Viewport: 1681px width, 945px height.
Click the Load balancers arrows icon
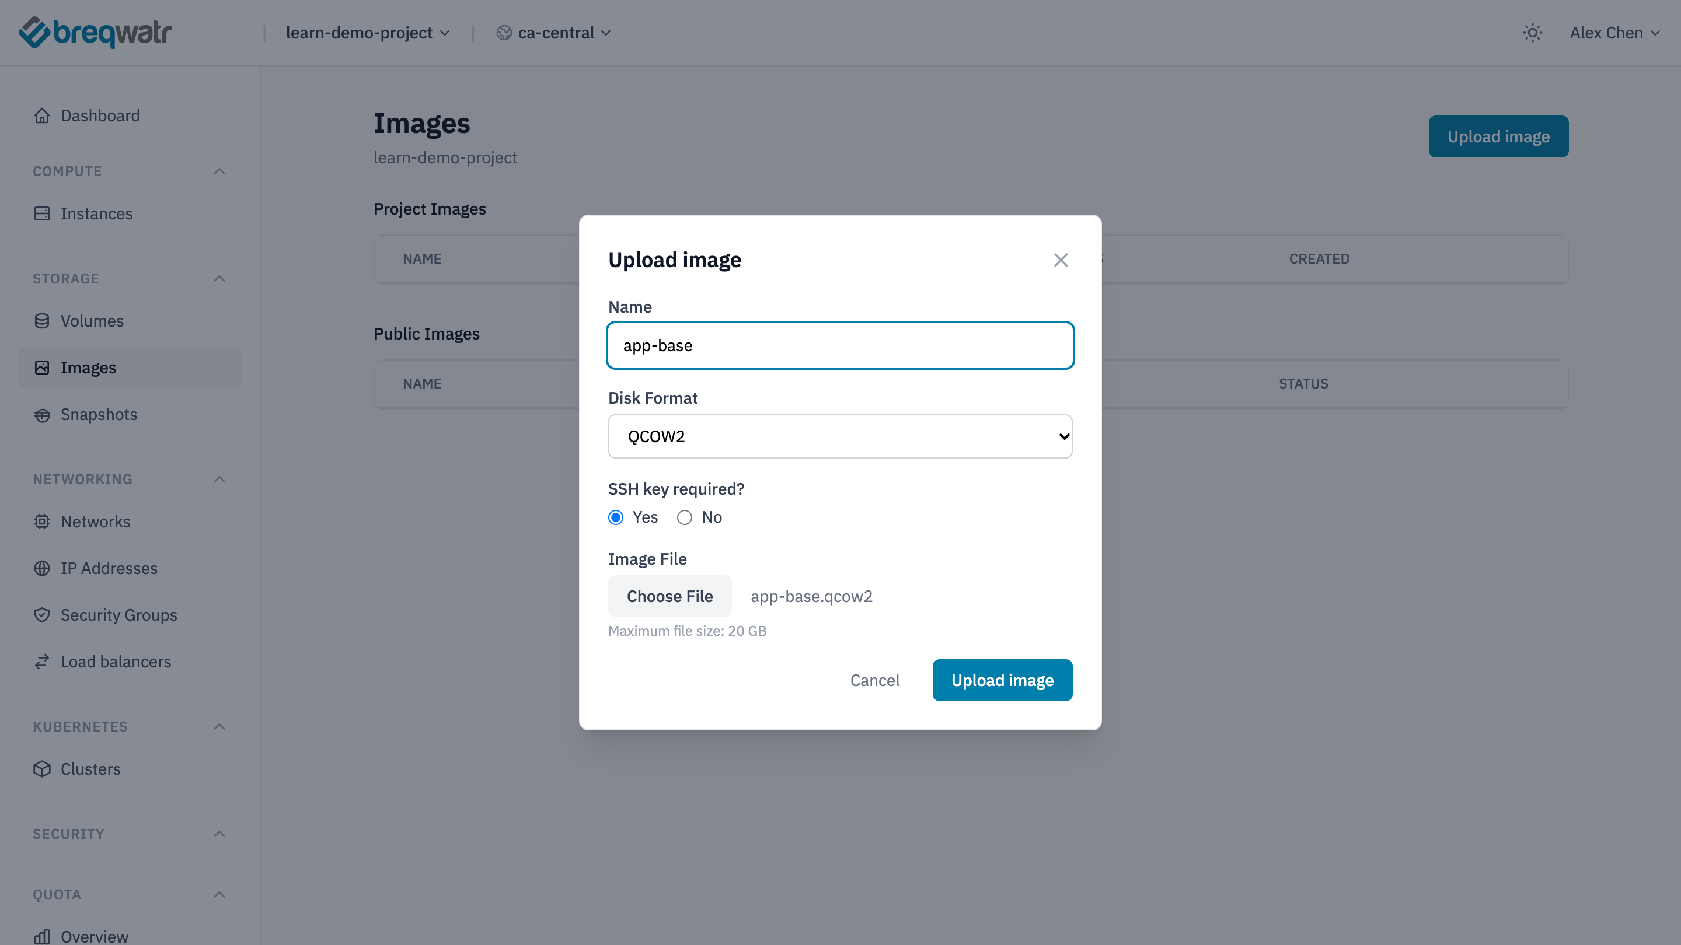coord(42,662)
